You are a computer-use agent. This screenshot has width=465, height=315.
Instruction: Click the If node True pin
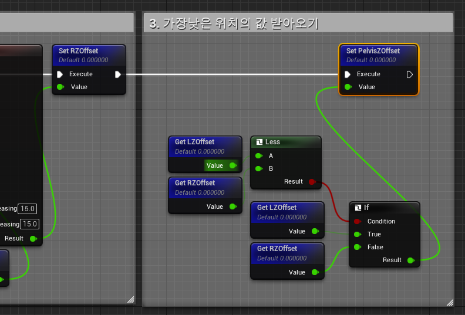click(358, 235)
